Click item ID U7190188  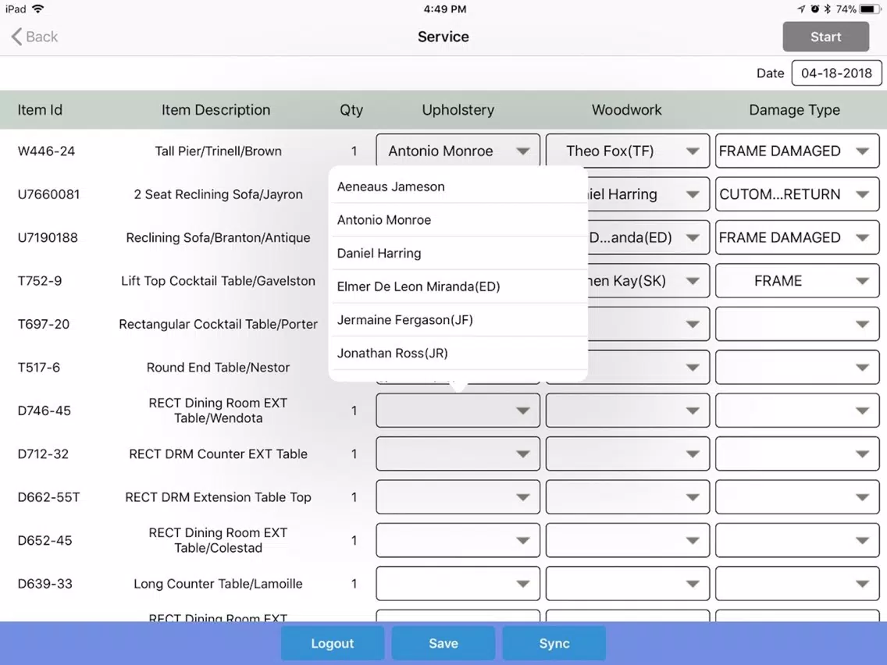[x=48, y=237]
